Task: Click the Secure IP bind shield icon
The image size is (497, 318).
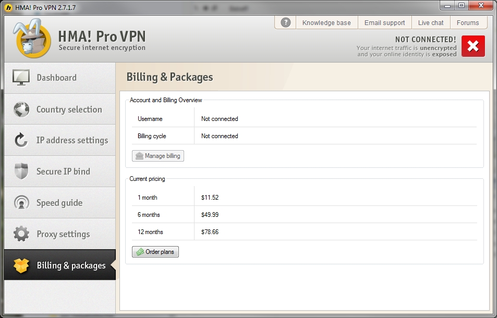Action: (21, 172)
